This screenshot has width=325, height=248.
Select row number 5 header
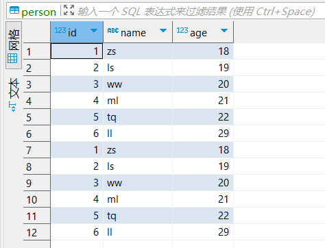point(37,117)
